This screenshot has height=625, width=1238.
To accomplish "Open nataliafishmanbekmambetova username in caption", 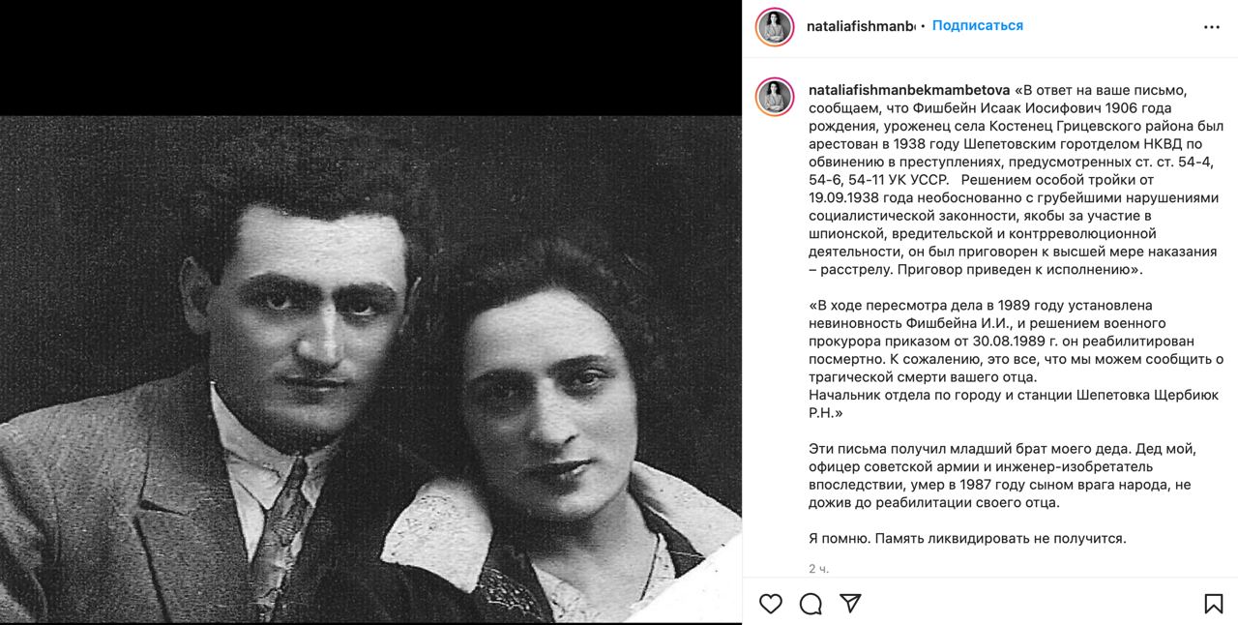I will pos(909,90).
